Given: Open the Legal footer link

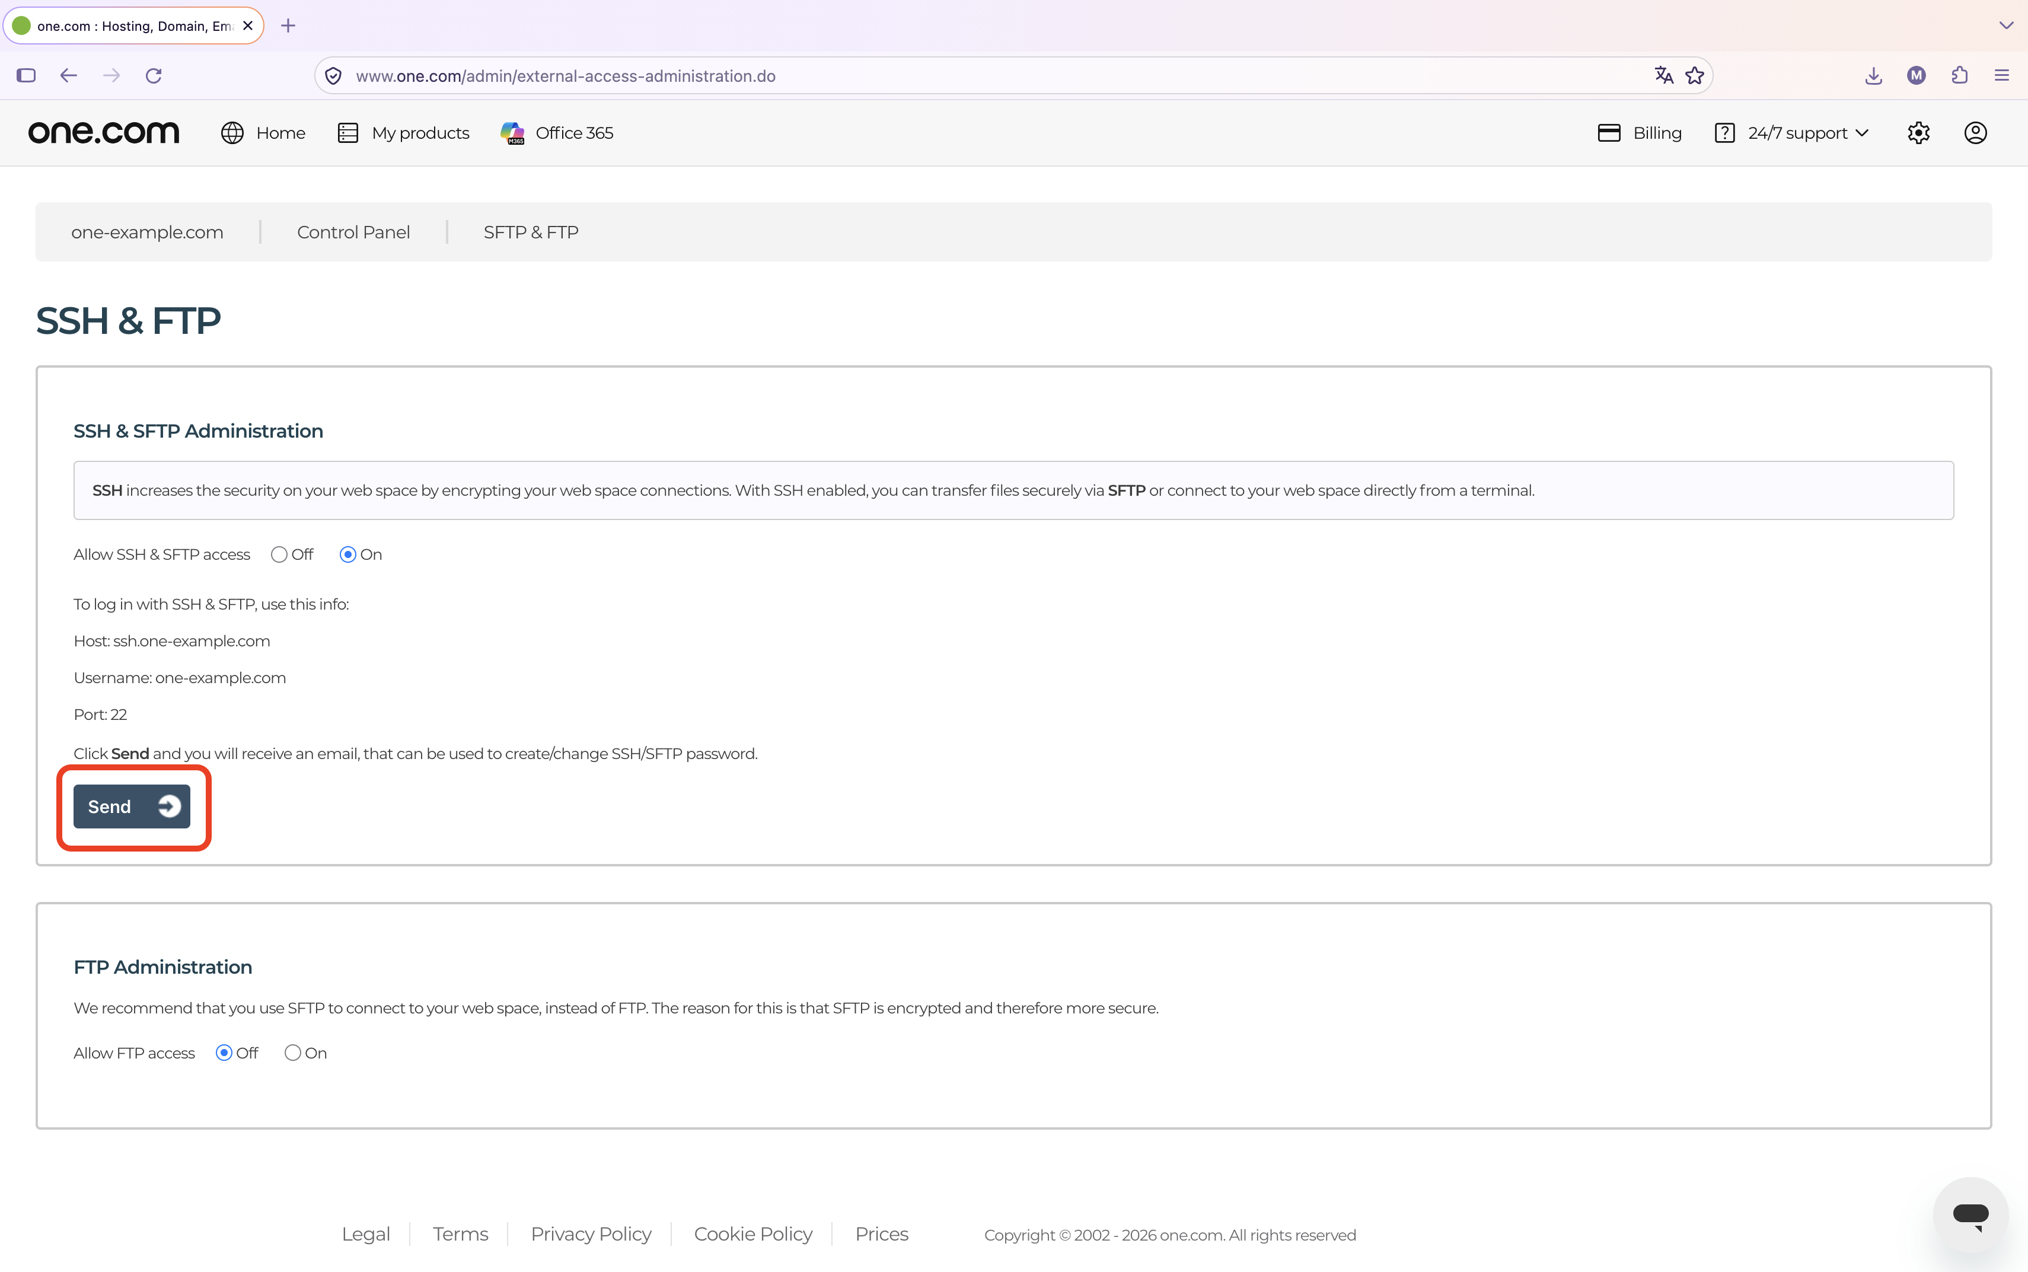Looking at the screenshot, I should 366,1234.
